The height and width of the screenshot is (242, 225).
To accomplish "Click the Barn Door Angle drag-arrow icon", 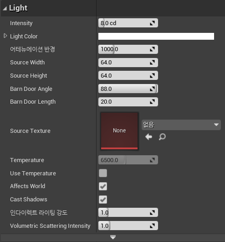I will pyautogui.click(x=152, y=89).
